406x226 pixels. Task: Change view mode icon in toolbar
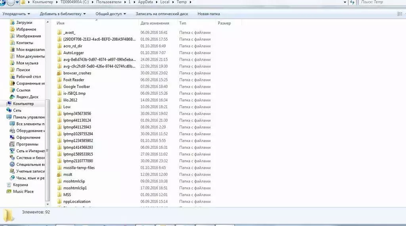[x=400, y=14]
